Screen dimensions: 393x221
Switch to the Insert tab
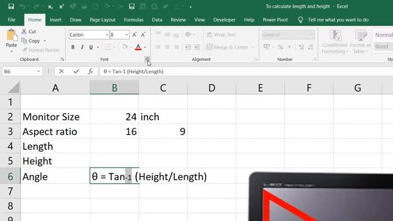click(55, 20)
